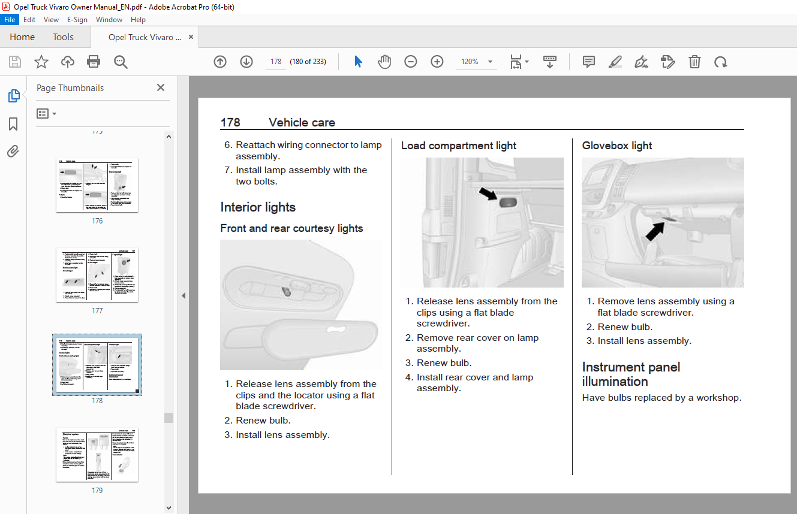Click the '(180 of 233)' page count
This screenshot has height=514, width=797.
[308, 62]
